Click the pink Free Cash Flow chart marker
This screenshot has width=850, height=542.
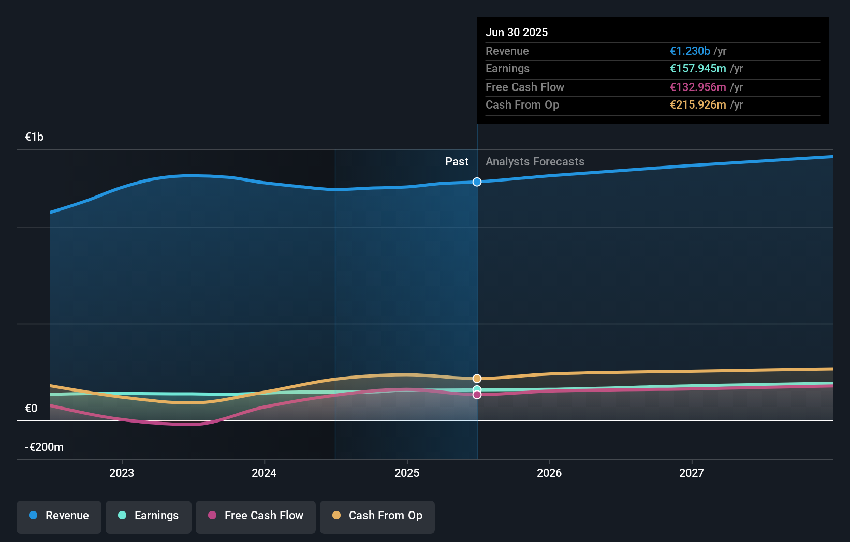click(x=476, y=395)
